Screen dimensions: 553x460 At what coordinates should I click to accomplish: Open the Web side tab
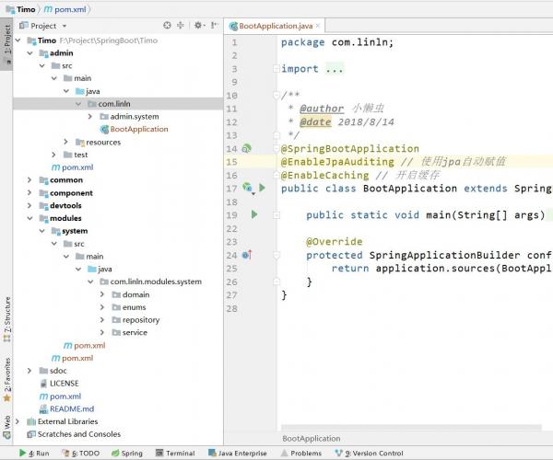(x=6, y=427)
